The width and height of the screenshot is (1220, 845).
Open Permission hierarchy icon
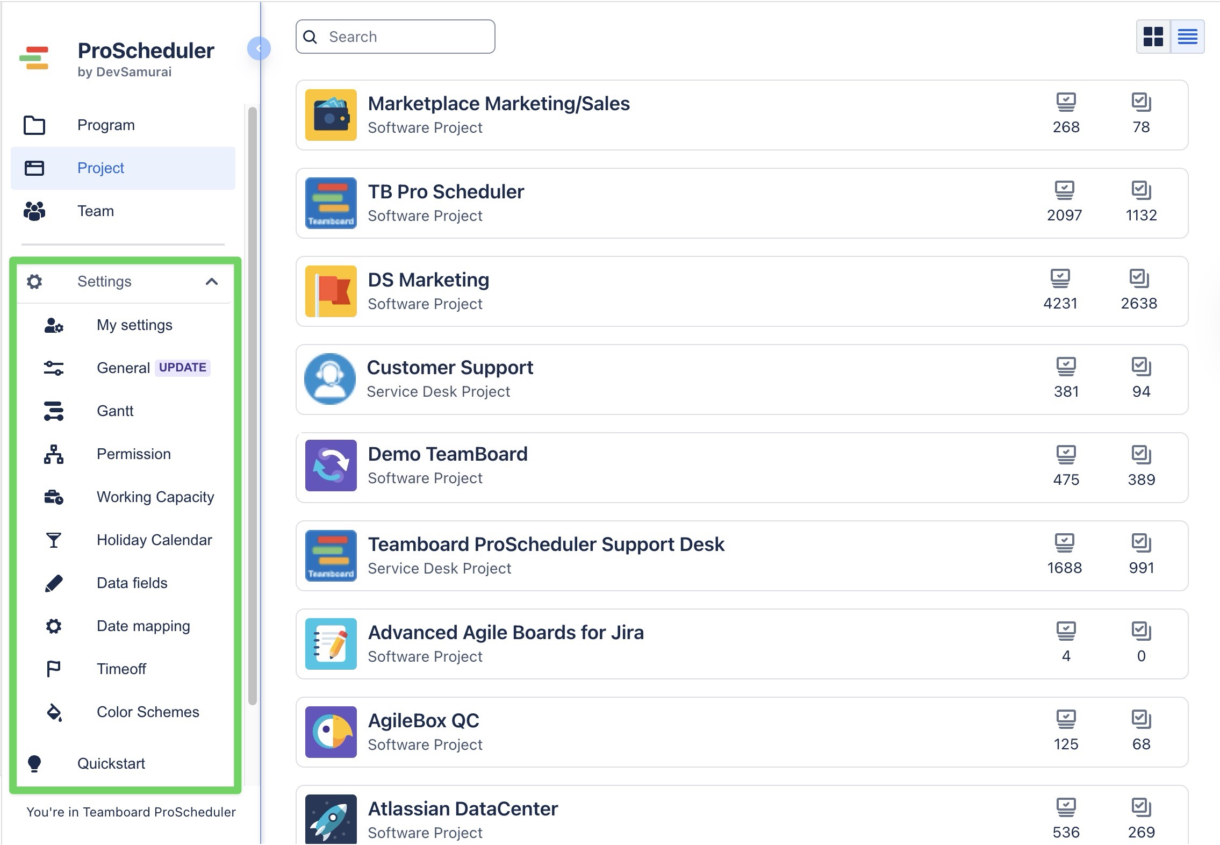[x=53, y=454]
